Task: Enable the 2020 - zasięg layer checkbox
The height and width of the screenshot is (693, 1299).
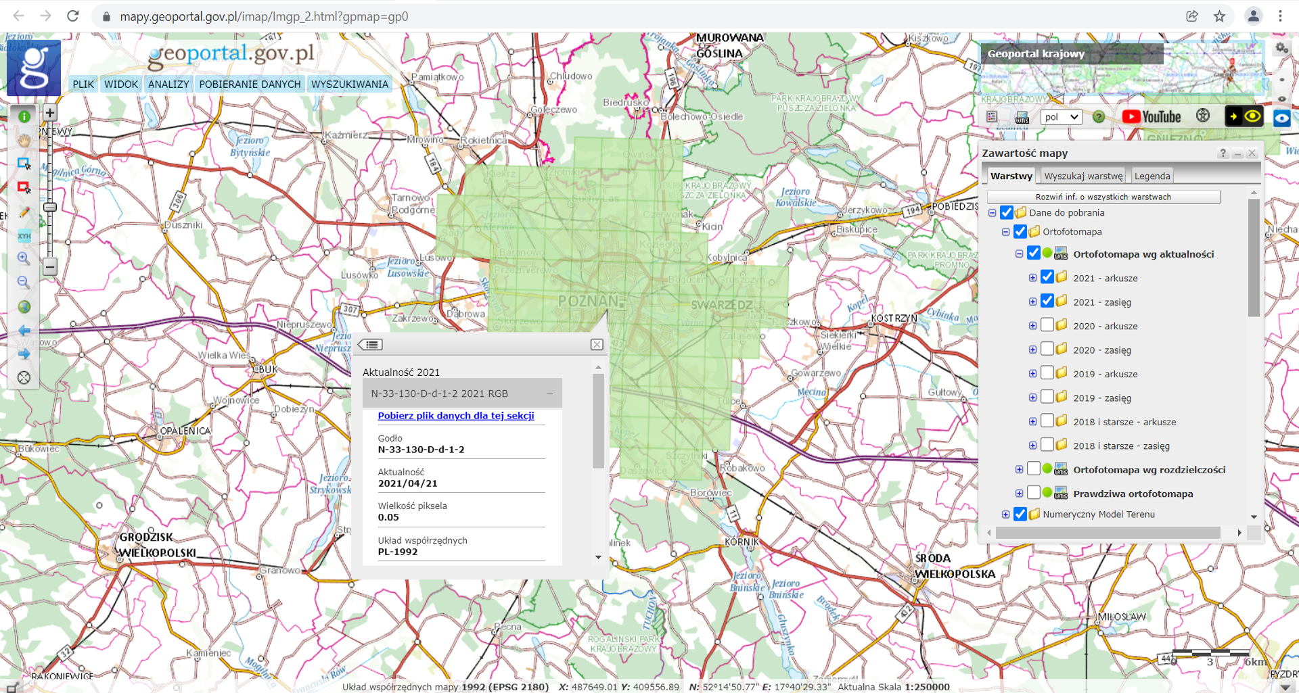Action: tap(1047, 350)
